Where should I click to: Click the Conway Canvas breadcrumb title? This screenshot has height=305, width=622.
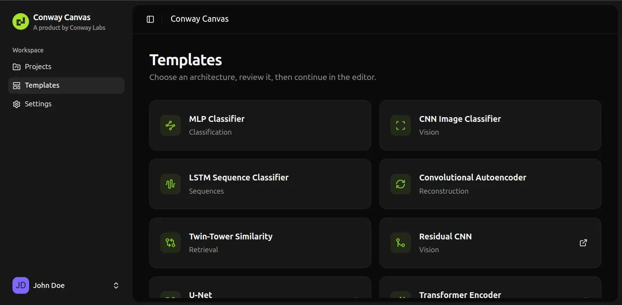pos(199,19)
